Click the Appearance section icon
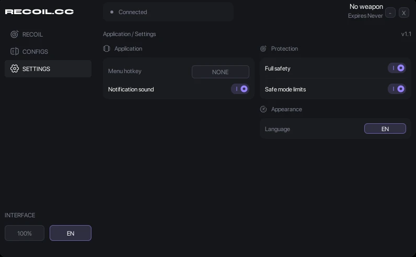Viewport: 416px width, 257px height. point(263,109)
